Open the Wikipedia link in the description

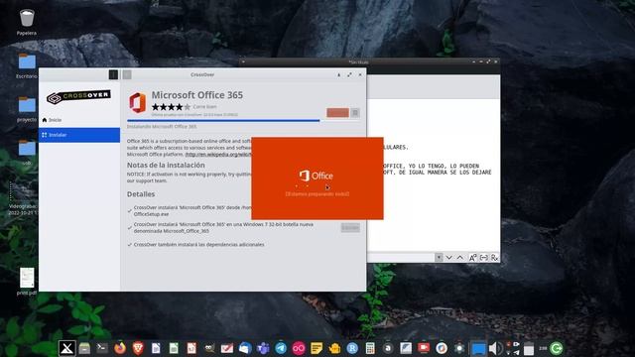(x=218, y=155)
